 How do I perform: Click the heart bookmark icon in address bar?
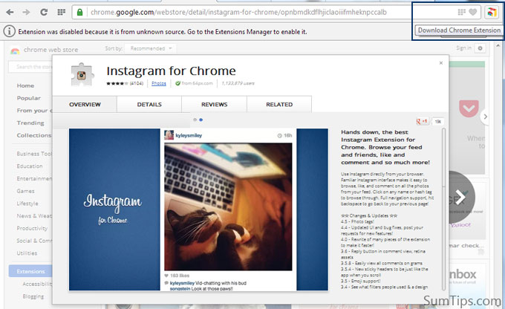click(472, 12)
